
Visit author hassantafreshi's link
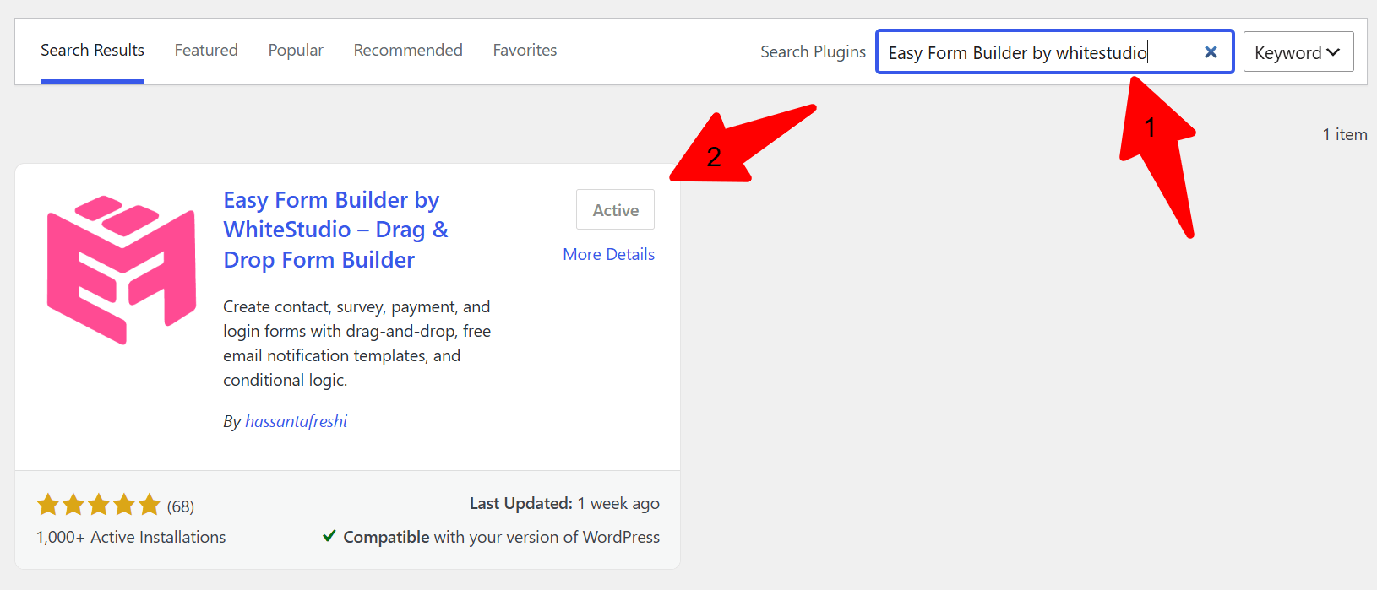296,421
